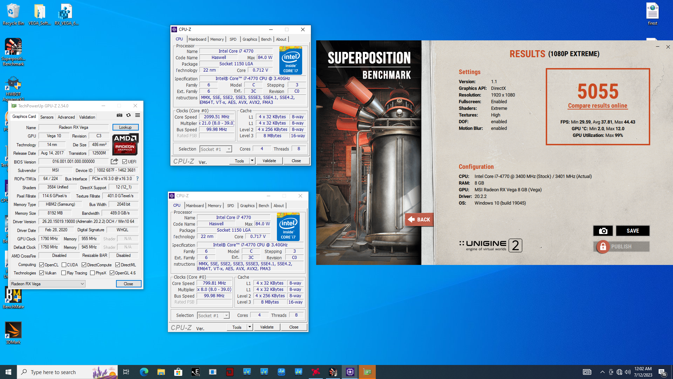Image resolution: width=673 pixels, height=379 pixels.
Task: Click Compare results online link
Action: [598, 106]
